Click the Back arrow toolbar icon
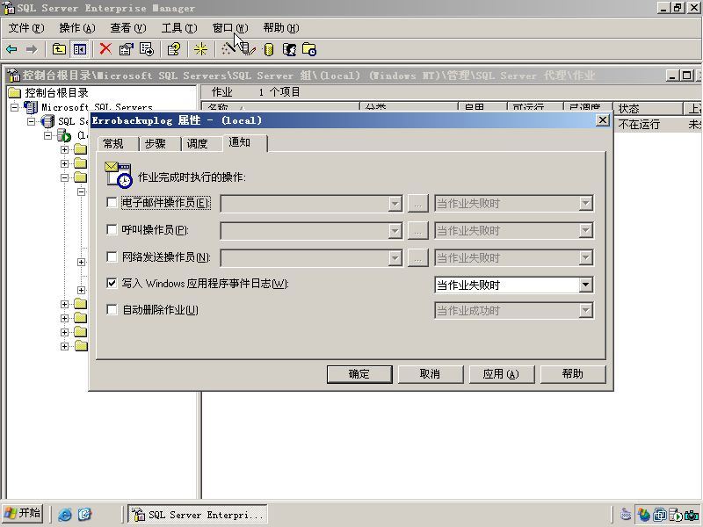This screenshot has width=703, height=527. [11, 49]
